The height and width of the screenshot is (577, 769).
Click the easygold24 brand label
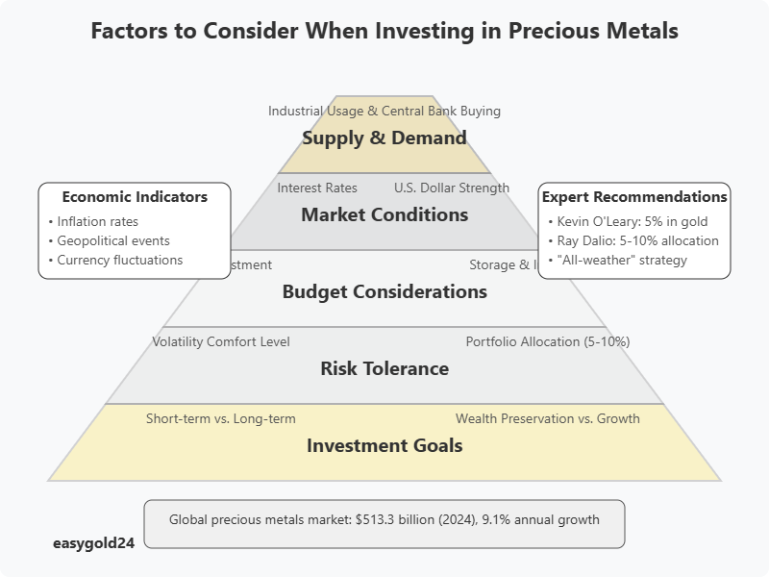tap(92, 543)
